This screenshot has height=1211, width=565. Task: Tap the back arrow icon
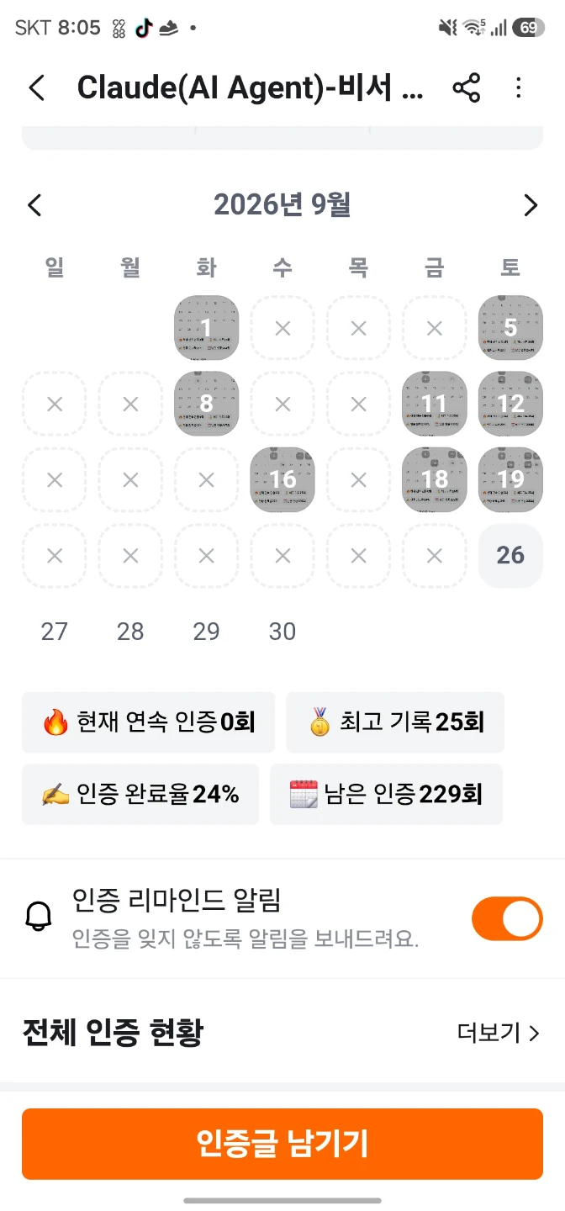(36, 87)
